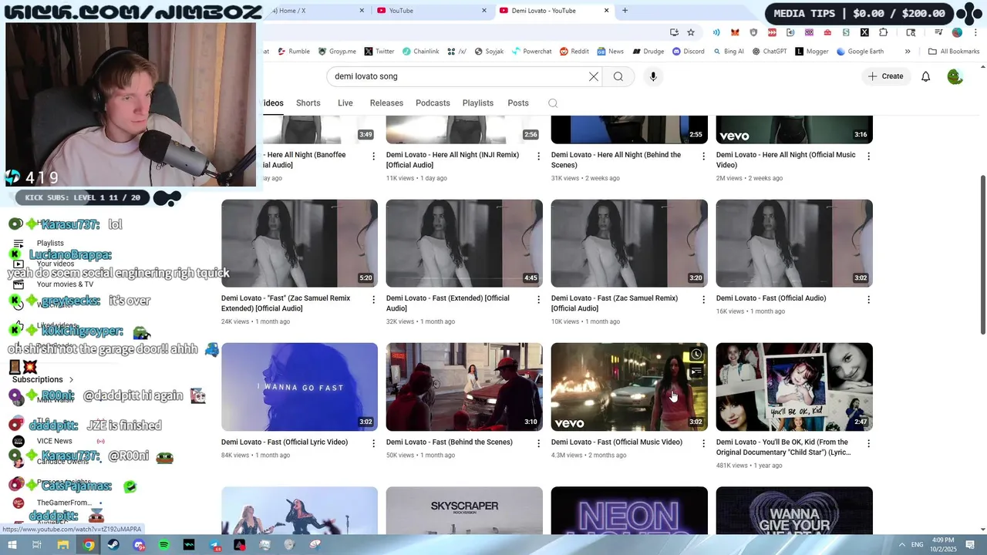Switch to the Shorts tab
The height and width of the screenshot is (555, 987).
pyautogui.click(x=308, y=103)
